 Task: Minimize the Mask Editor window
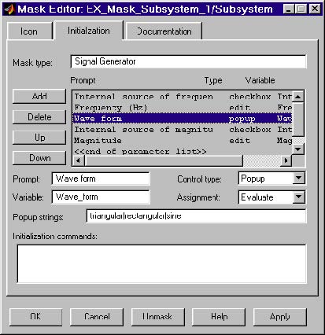tap(289, 9)
